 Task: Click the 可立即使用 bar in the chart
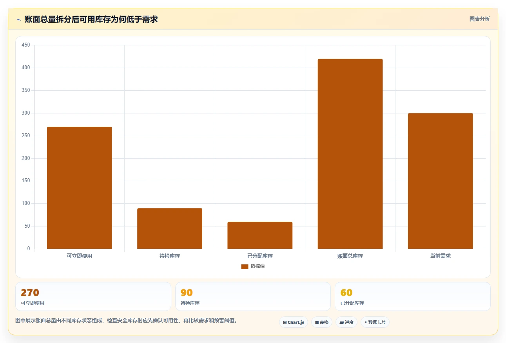(80, 188)
